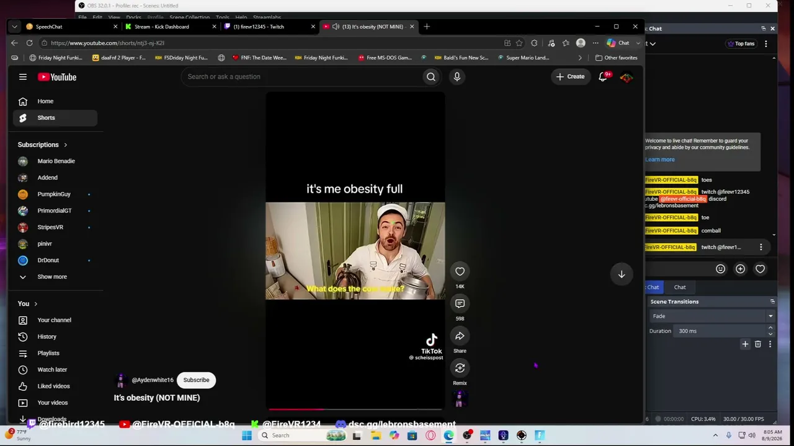This screenshot has height=446, width=794.
Task: Open Learn more link in live chat
Action: [659, 160]
